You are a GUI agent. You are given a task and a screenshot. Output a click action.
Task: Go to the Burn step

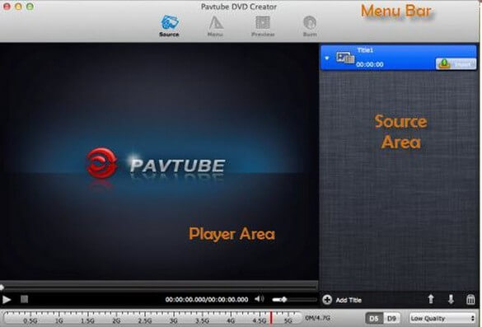310,26
